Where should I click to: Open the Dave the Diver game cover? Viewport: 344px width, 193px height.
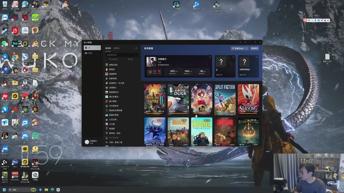click(202, 132)
